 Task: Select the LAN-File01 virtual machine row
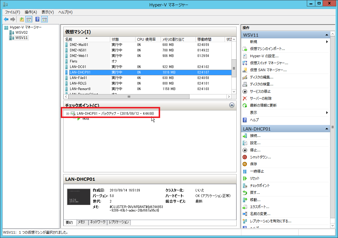click(148, 78)
